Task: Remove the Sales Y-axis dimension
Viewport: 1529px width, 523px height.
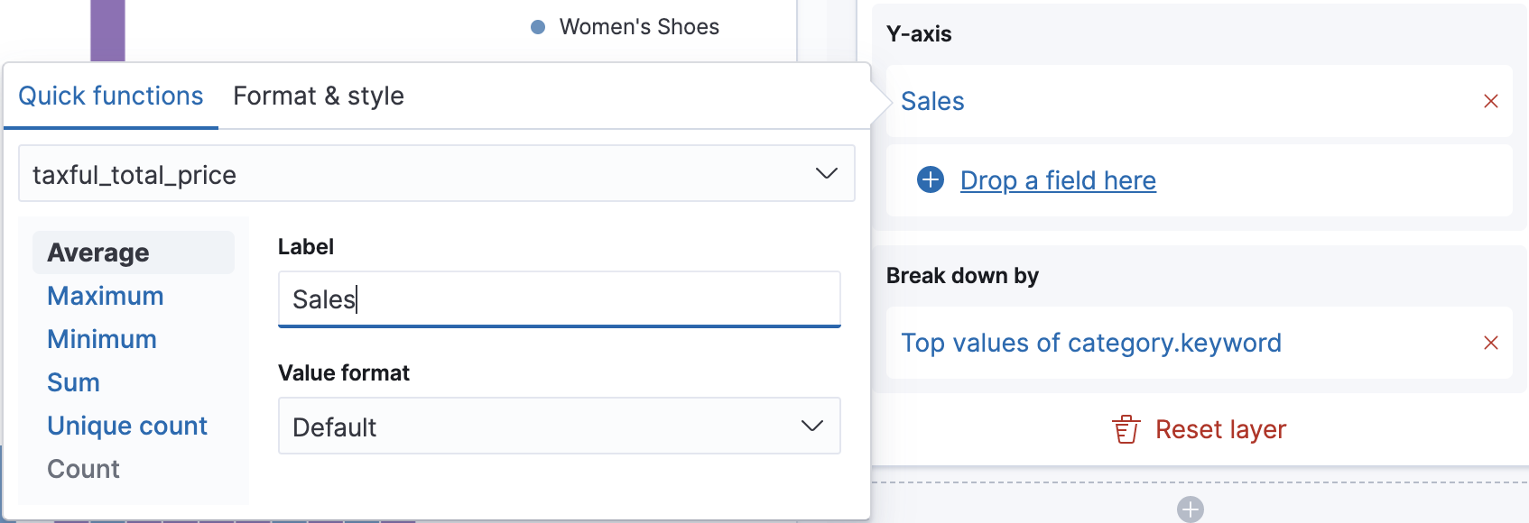Action: click(x=1490, y=101)
